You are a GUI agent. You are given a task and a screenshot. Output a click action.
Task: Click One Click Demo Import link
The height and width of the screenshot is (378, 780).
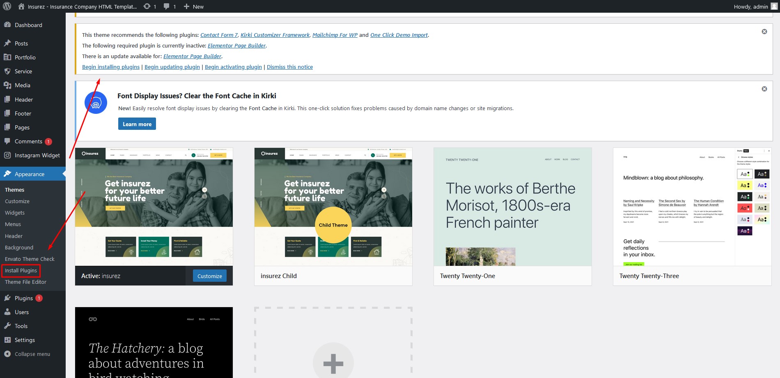(x=399, y=35)
